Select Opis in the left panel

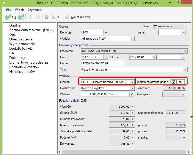pos(13,35)
